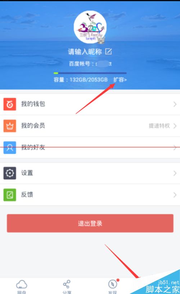
Task: Open the 我的会员 membership row
Action: [x=90, y=126]
